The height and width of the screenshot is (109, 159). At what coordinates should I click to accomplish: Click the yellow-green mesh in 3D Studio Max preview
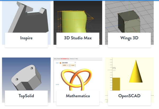pyautogui.click(x=72, y=21)
